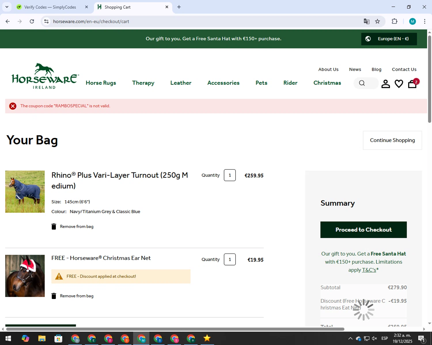Open the starred app on taskbar
The image size is (432, 345).
pyautogui.click(x=207, y=338)
